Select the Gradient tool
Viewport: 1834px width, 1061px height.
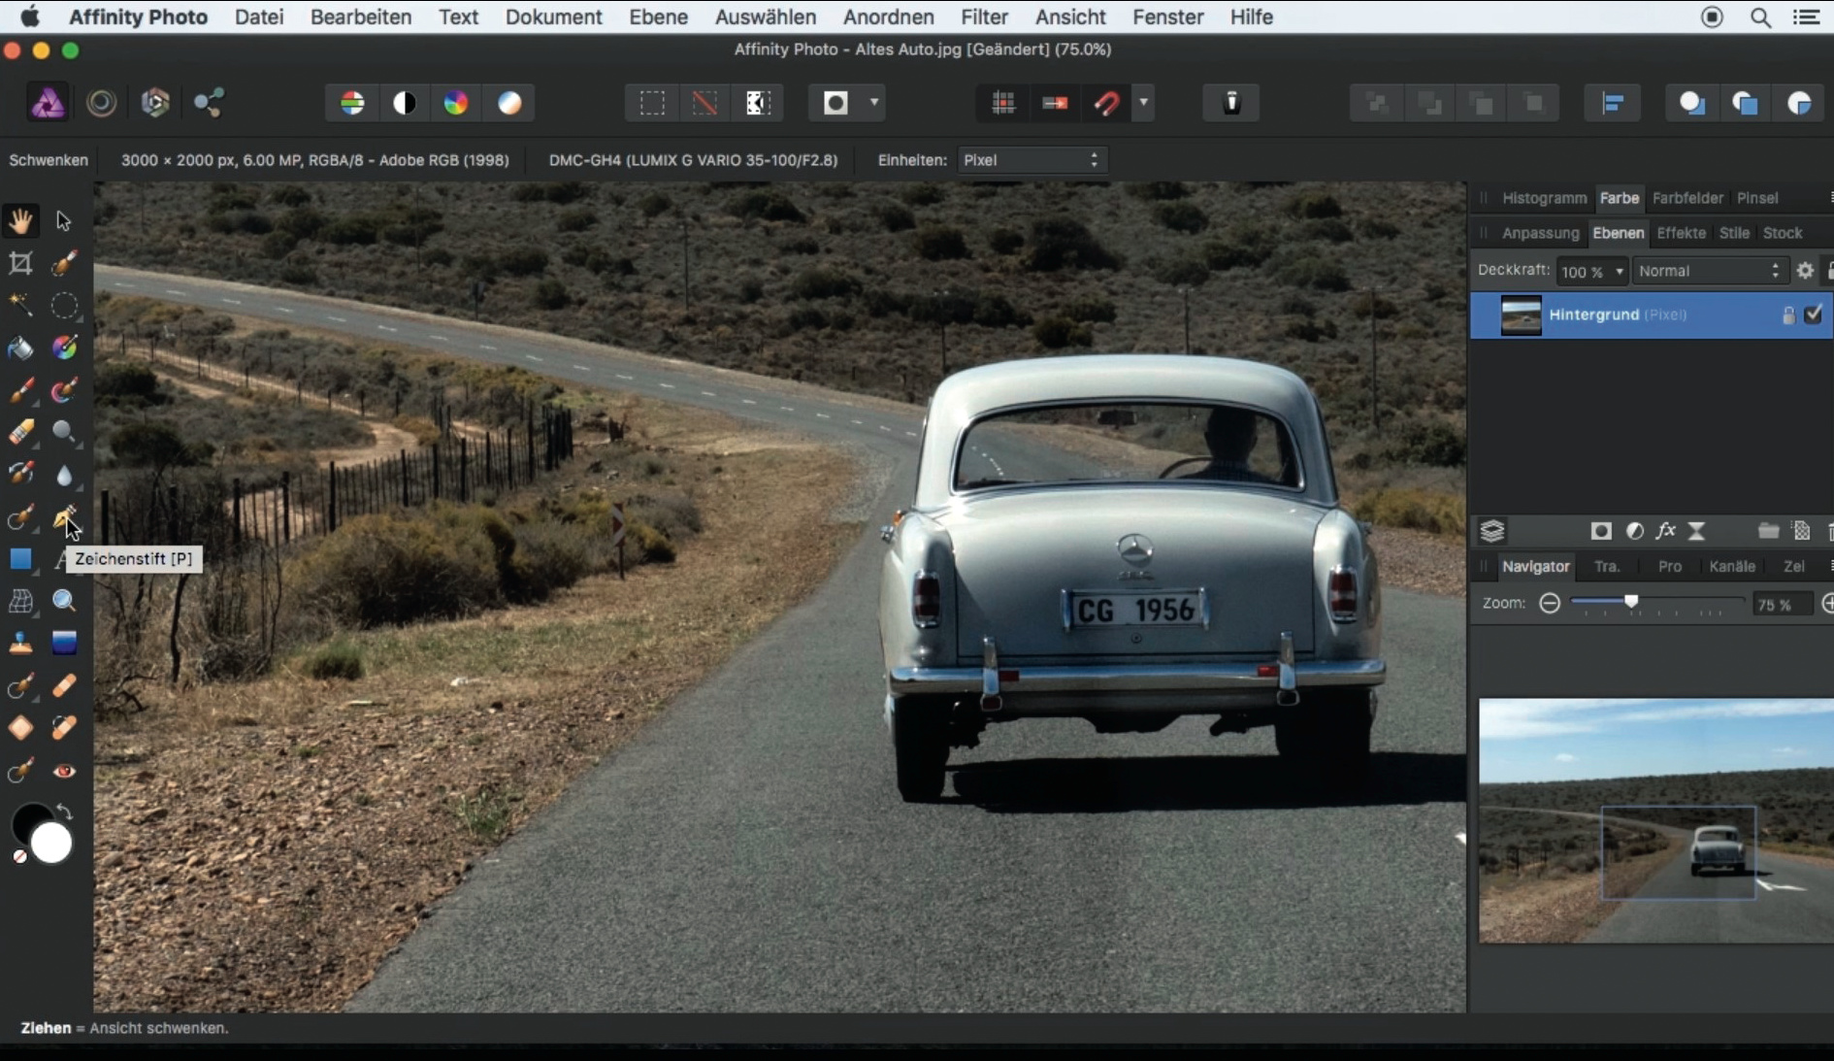[64, 644]
